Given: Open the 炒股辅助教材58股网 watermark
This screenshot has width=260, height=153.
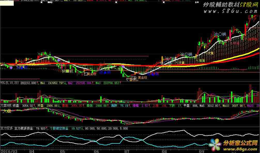Looking at the screenshot, I should [x=230, y=5].
